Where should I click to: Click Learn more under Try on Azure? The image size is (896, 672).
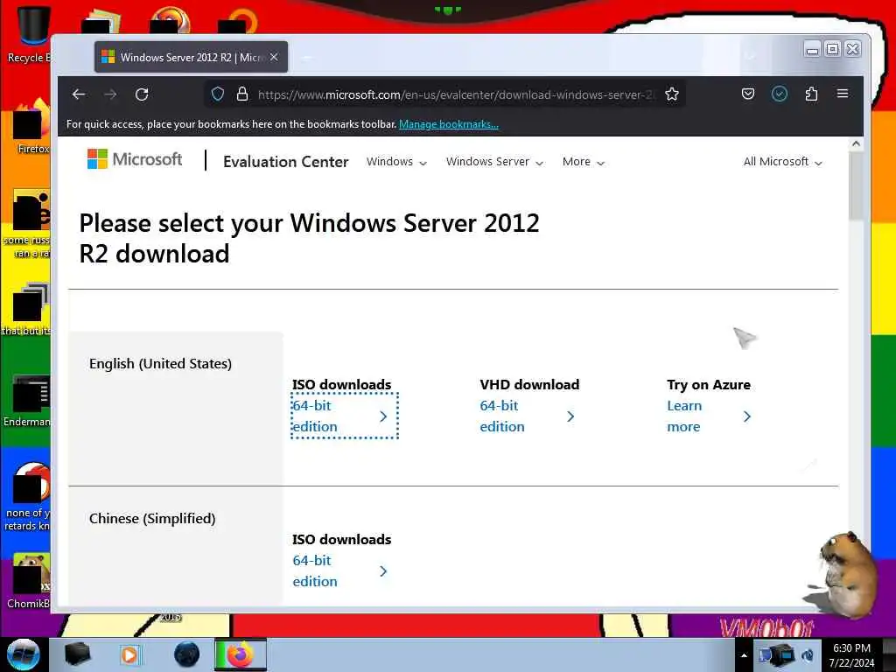[x=709, y=416]
